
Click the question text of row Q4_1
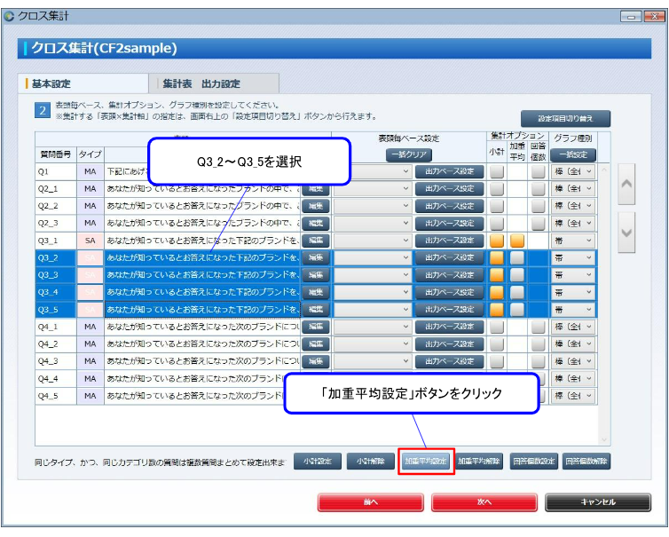click(202, 327)
